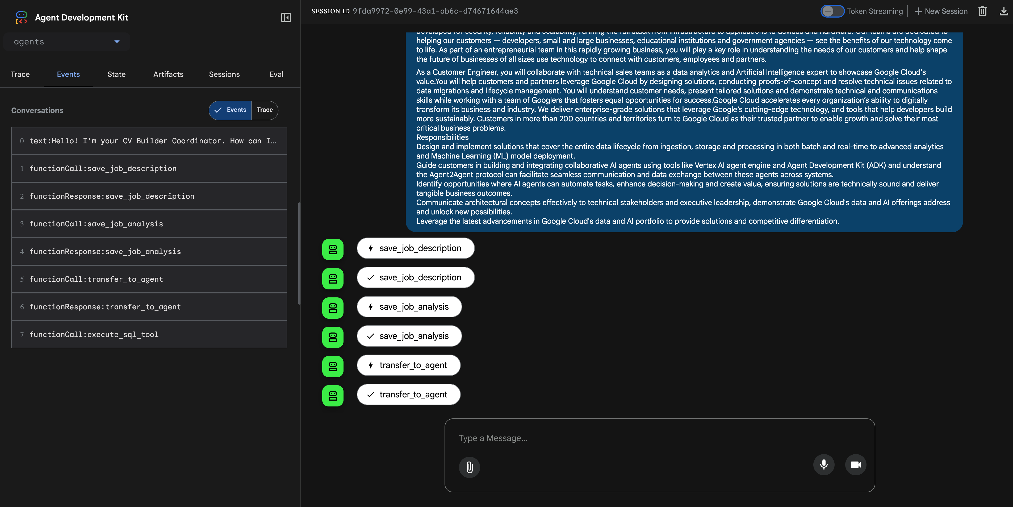This screenshot has height=507, width=1013.
Task: Export session using download icon
Action: tap(1004, 11)
